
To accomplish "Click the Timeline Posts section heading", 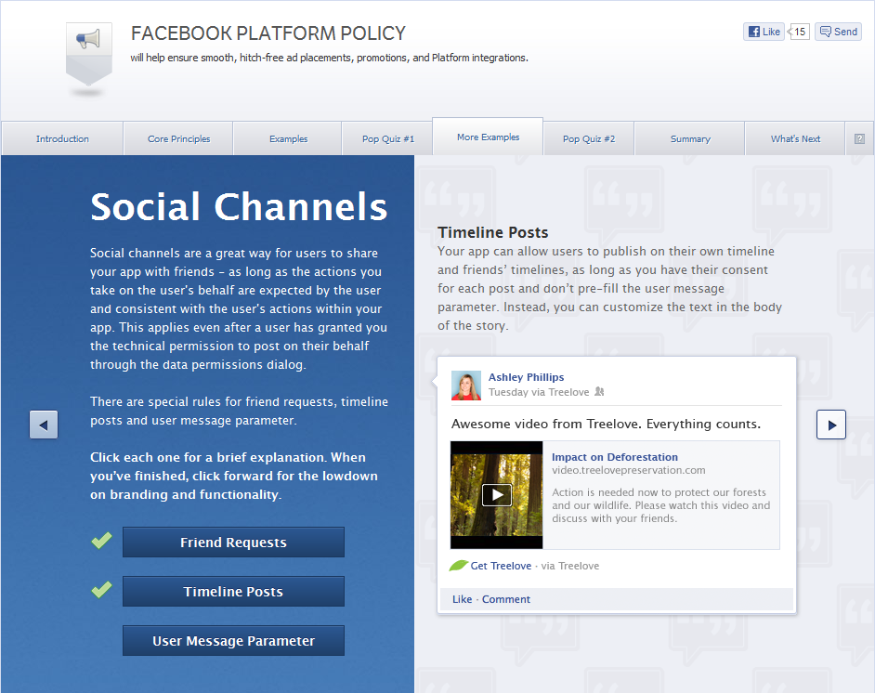I will coord(492,232).
